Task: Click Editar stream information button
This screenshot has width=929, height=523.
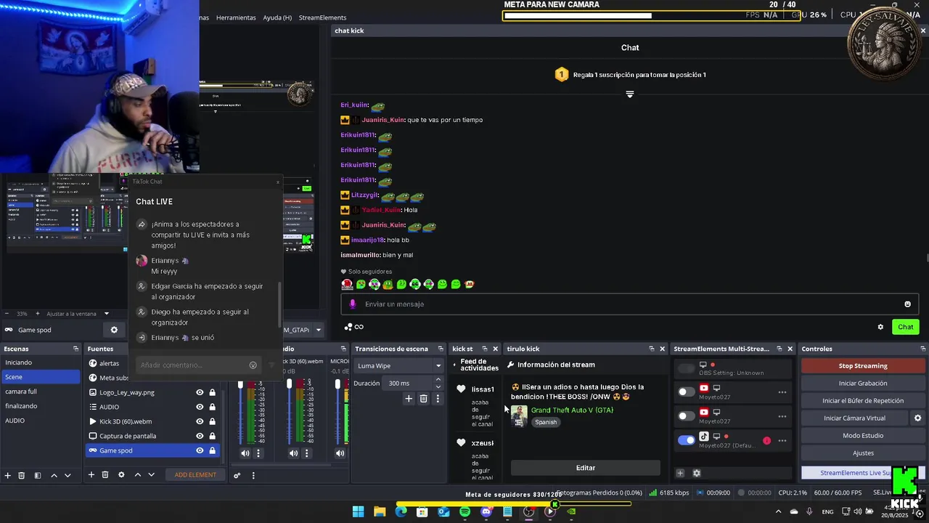Action: click(586, 468)
